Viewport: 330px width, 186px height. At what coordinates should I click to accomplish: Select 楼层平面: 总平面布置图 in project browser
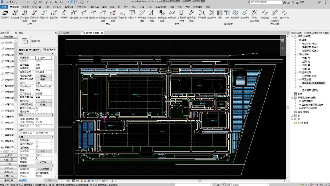314,83
